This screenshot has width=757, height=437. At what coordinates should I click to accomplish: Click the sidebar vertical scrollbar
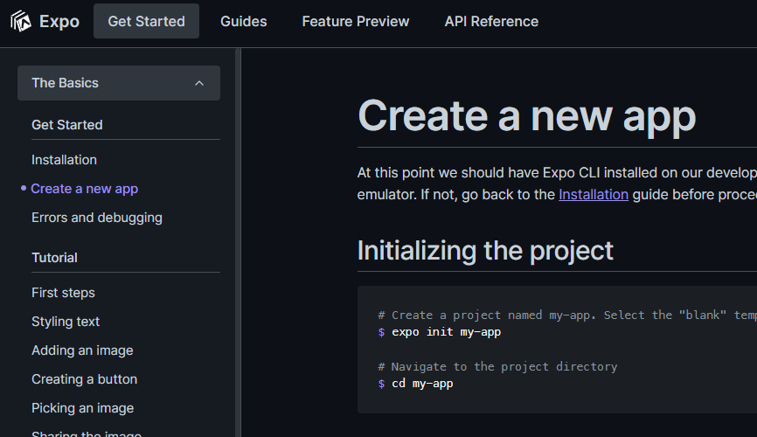tap(238, 242)
